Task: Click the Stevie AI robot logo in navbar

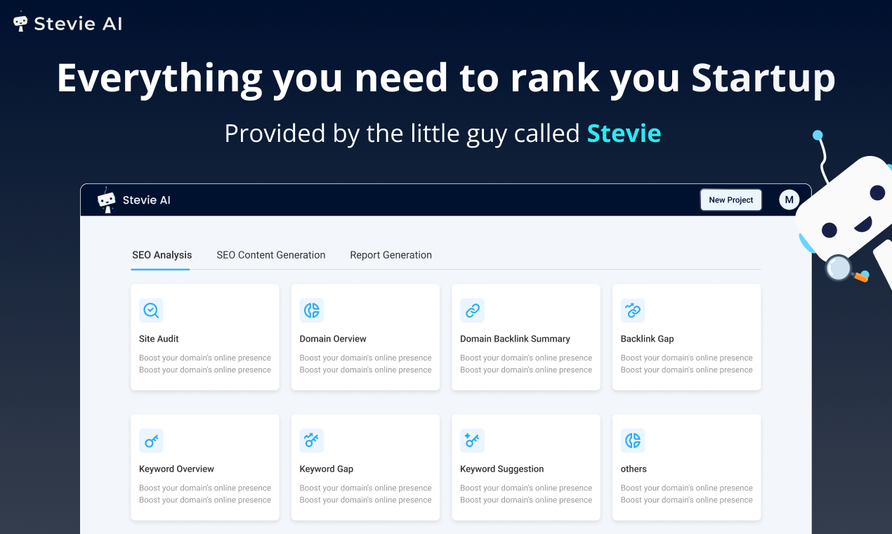Action: coord(107,200)
